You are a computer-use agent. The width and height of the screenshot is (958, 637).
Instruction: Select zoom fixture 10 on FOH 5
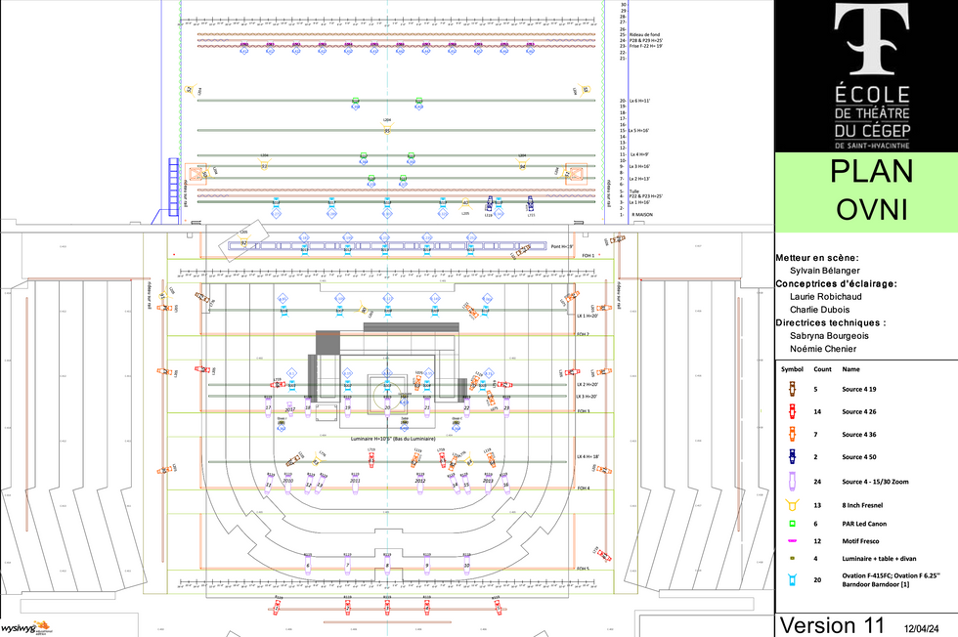point(467,565)
